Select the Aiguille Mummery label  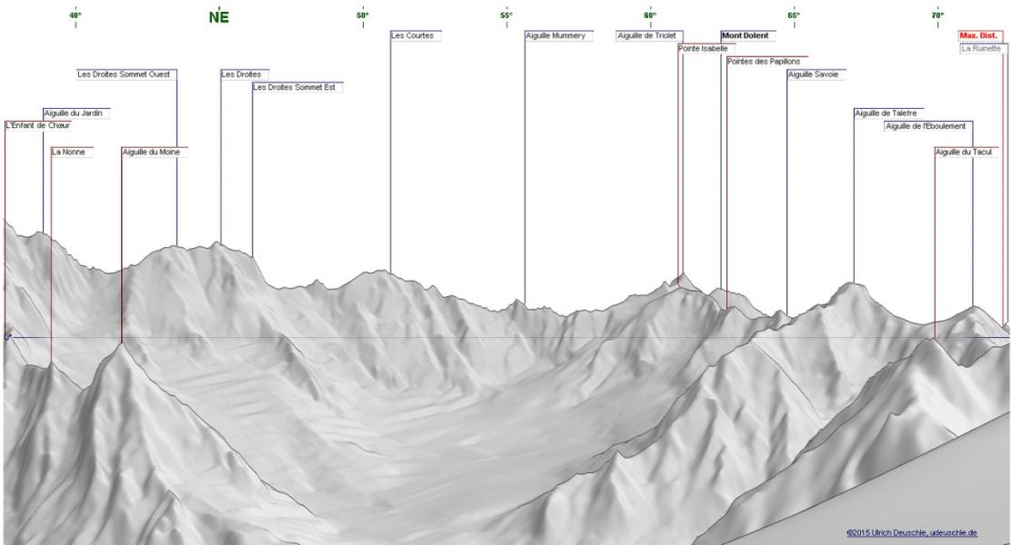[556, 35]
